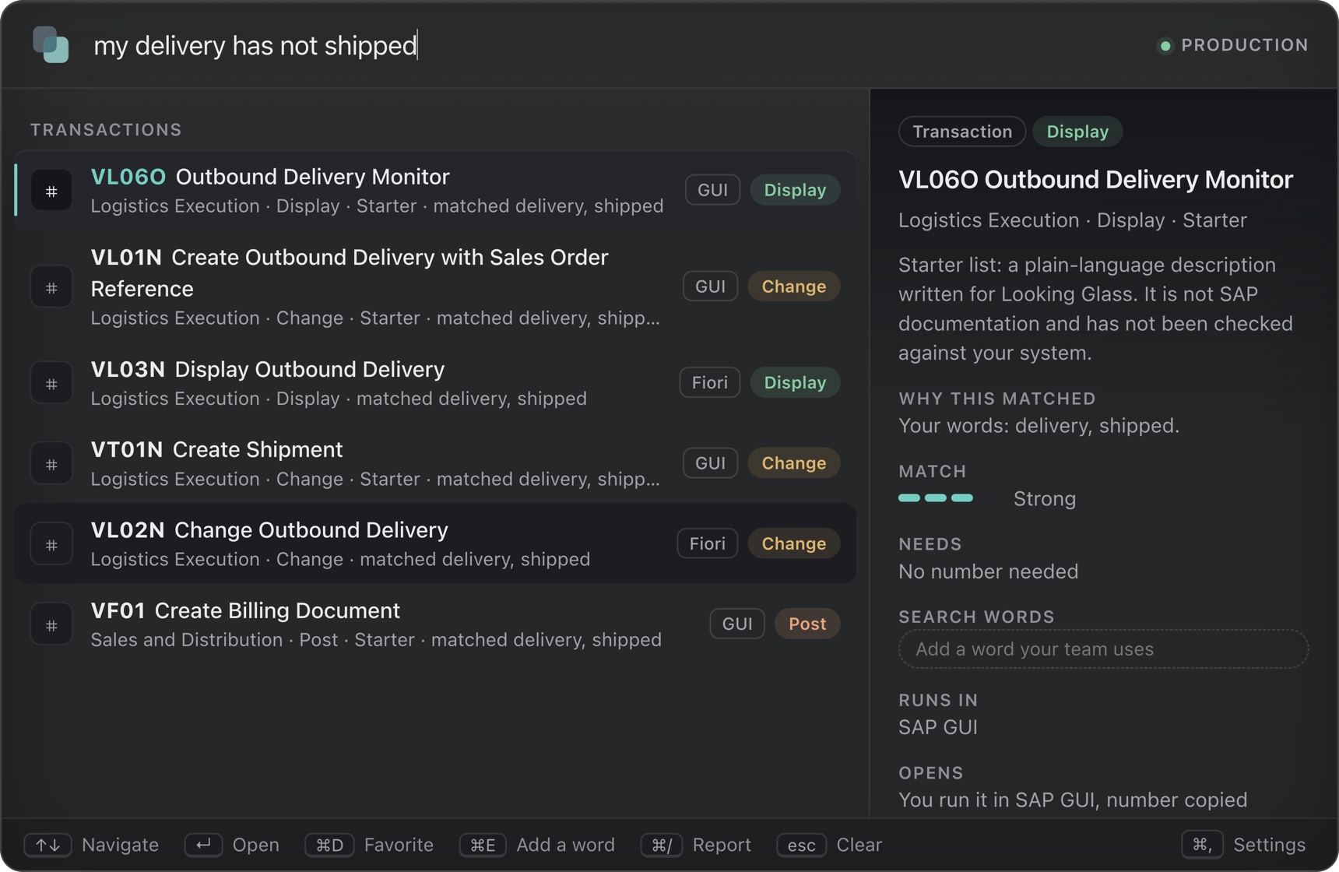1339x872 pixels.
Task: Click the ⌘, Settings shortcut key
Action: click(x=1202, y=845)
